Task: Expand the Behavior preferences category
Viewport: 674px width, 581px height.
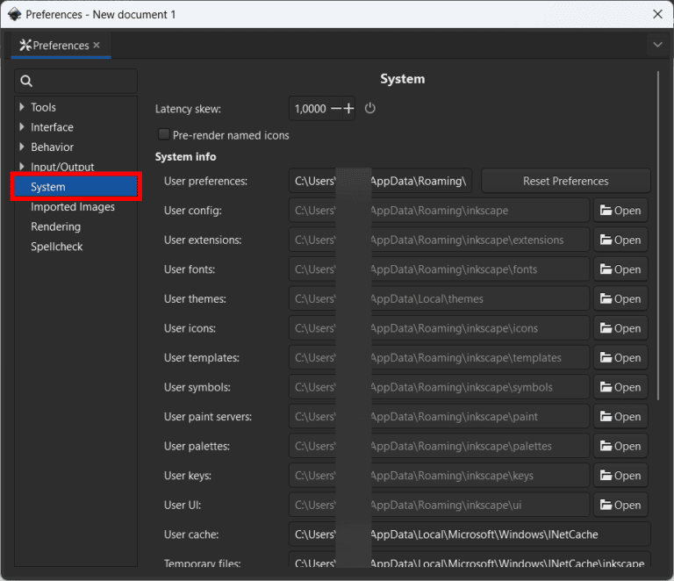Action: 22,147
